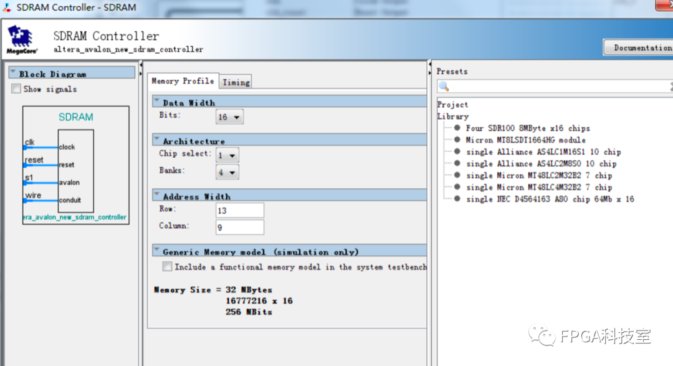
Task: Collapse the Generic Memory model section
Action: pos(157,250)
